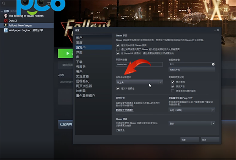Select Wallpaper Engine in the library list
This screenshot has width=236, height=160.
pyautogui.click(x=26, y=30)
